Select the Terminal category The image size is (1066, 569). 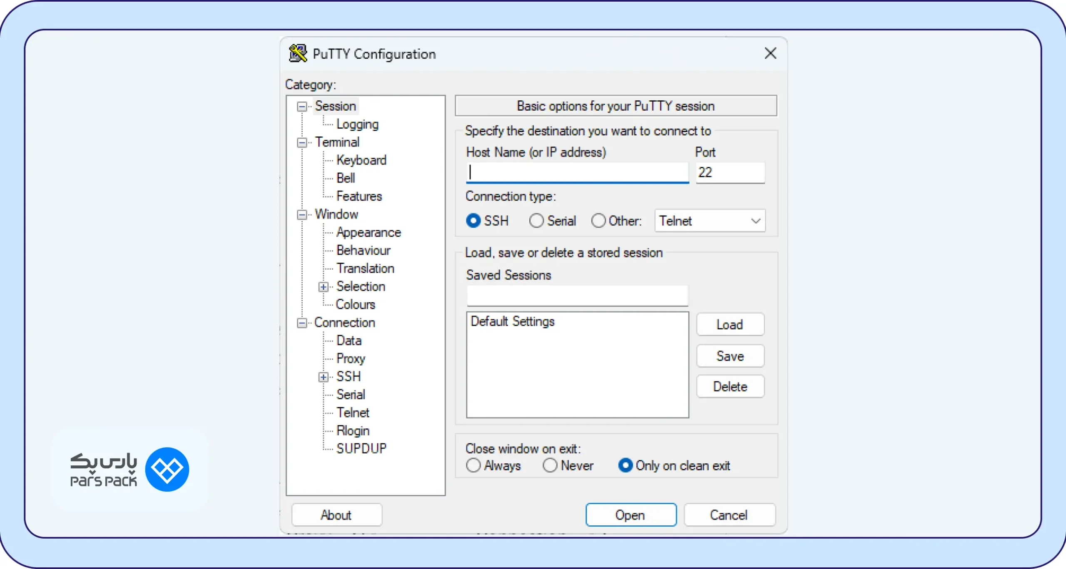pyautogui.click(x=337, y=142)
